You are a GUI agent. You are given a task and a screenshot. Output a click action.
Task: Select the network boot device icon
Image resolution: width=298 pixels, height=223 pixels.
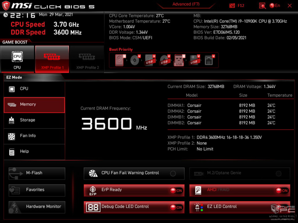[x=209, y=60]
